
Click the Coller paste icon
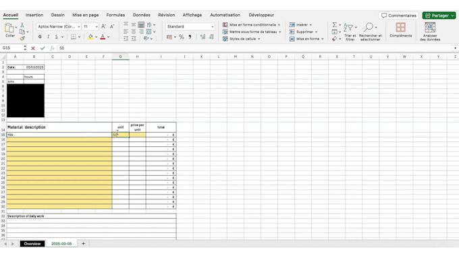[9, 28]
